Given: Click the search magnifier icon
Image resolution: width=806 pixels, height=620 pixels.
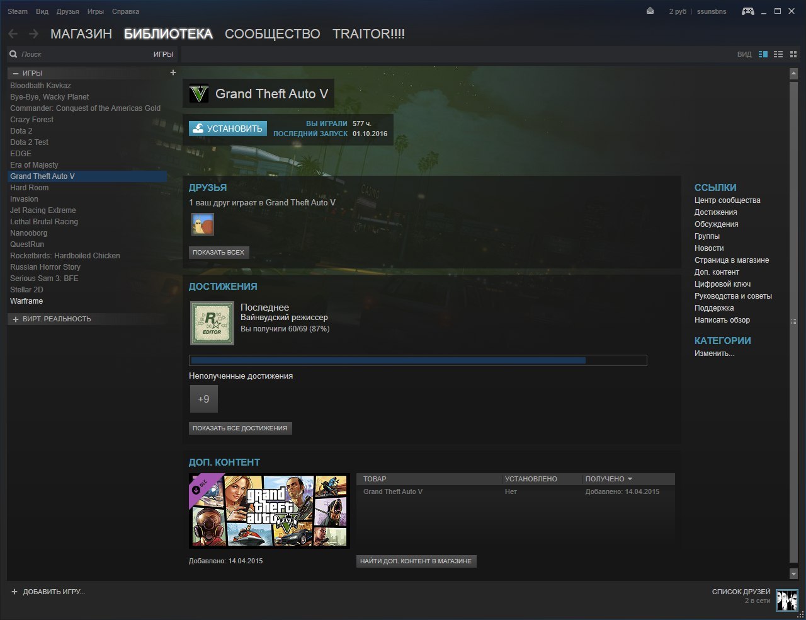Looking at the screenshot, I should pos(13,54).
